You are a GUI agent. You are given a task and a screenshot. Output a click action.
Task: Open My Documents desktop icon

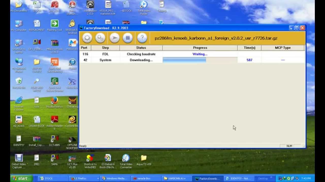19,7
